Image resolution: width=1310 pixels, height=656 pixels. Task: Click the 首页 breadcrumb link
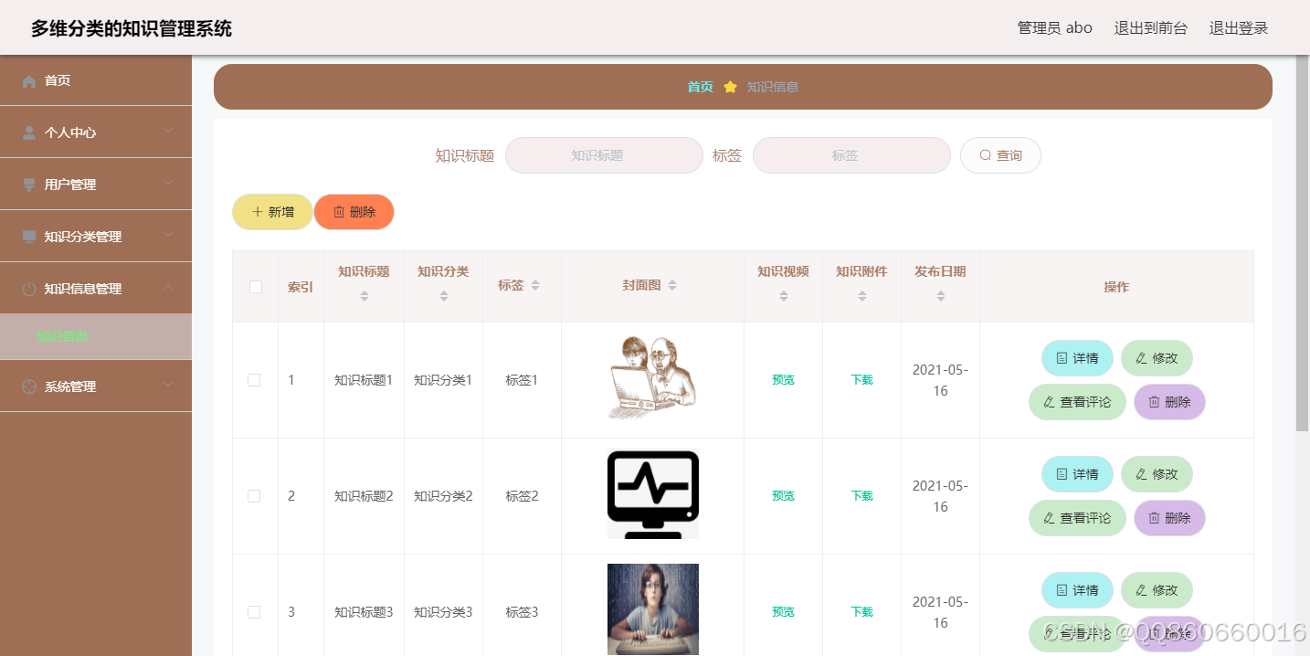(x=701, y=87)
